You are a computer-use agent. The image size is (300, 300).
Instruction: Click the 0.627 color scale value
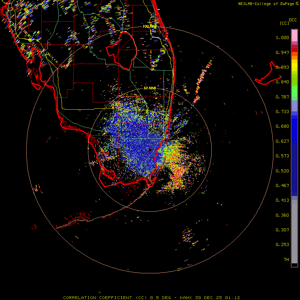[x=282, y=141]
